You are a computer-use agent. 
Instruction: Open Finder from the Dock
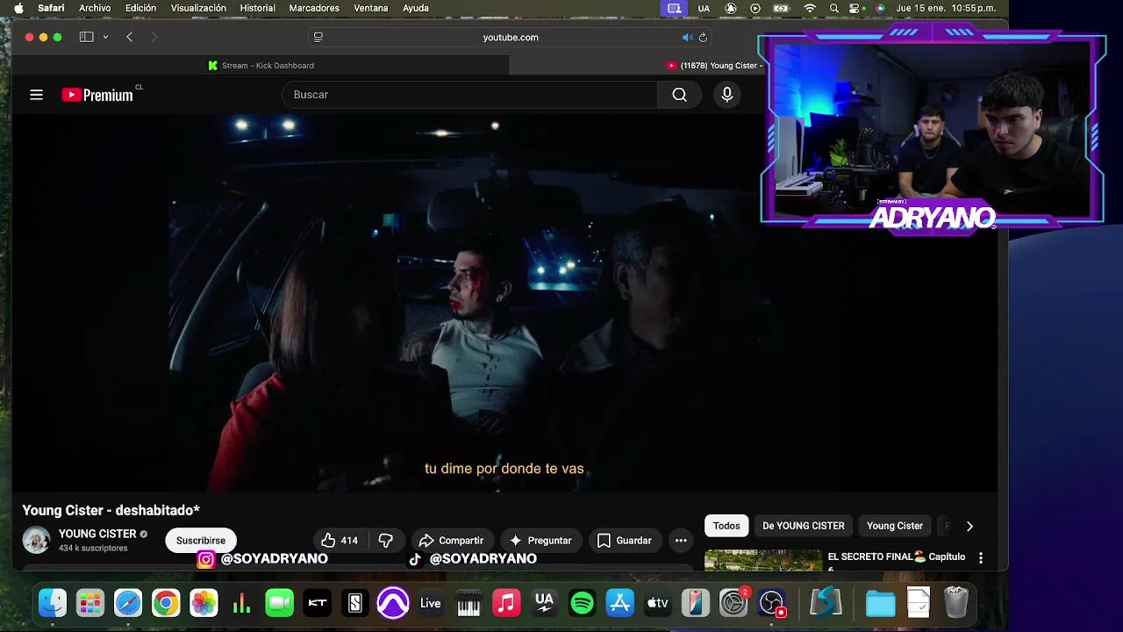click(53, 603)
